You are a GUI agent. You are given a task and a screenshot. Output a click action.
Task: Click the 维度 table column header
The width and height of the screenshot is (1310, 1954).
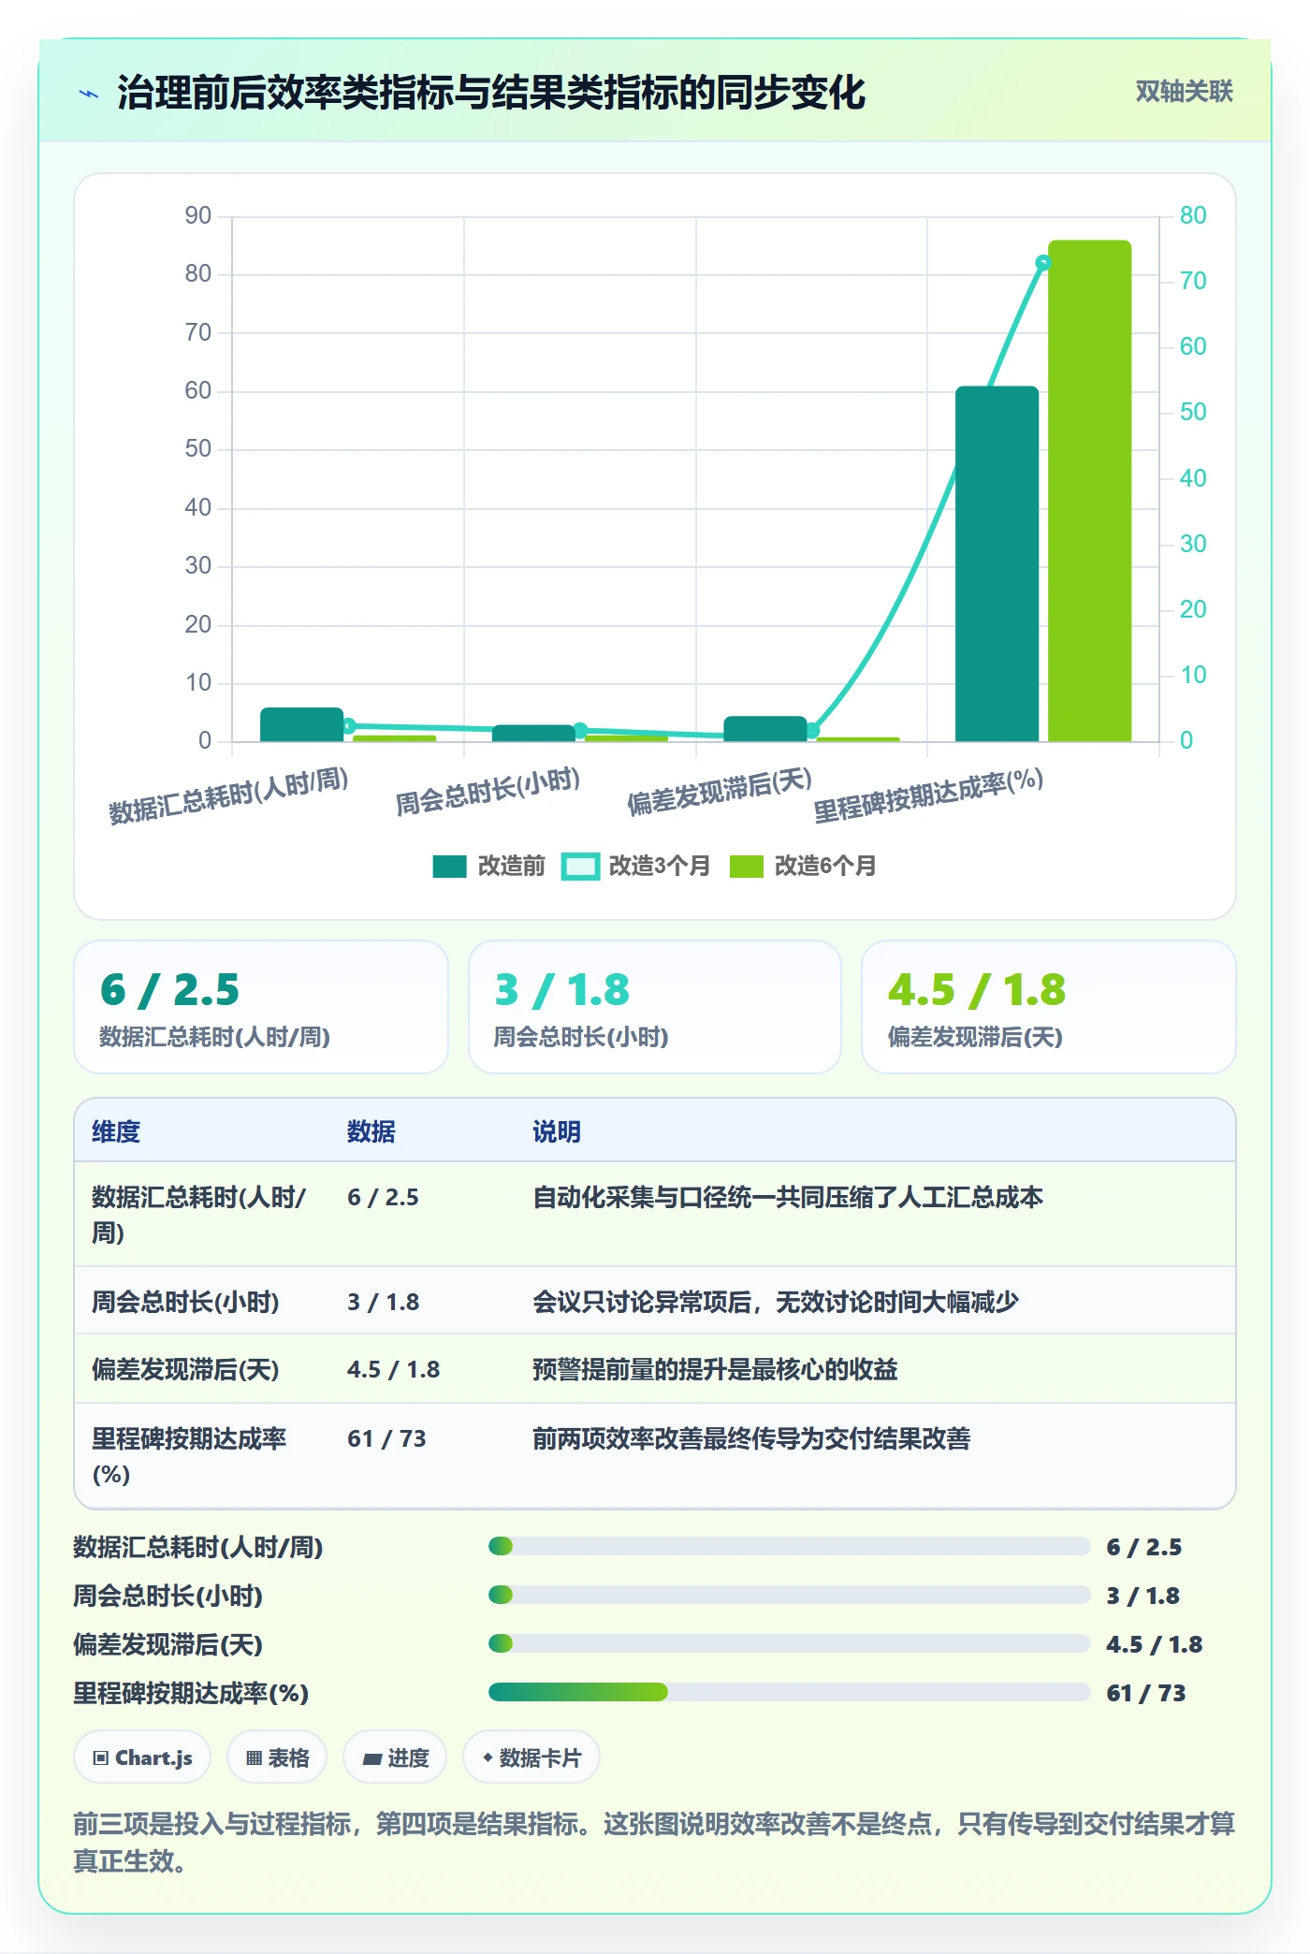tap(116, 1131)
